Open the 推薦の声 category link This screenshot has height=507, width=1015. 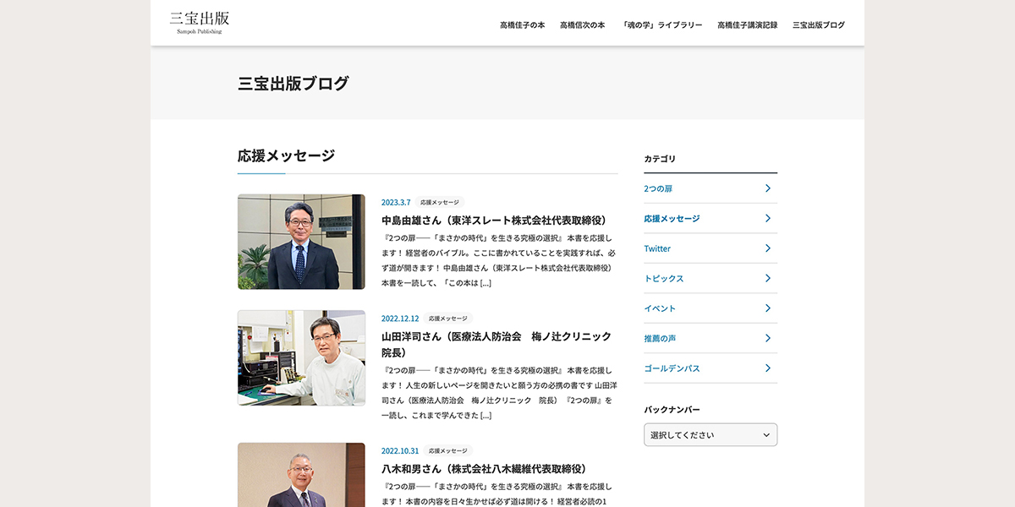pyautogui.click(x=660, y=338)
